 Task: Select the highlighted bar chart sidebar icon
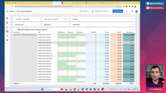tap(7, 31)
